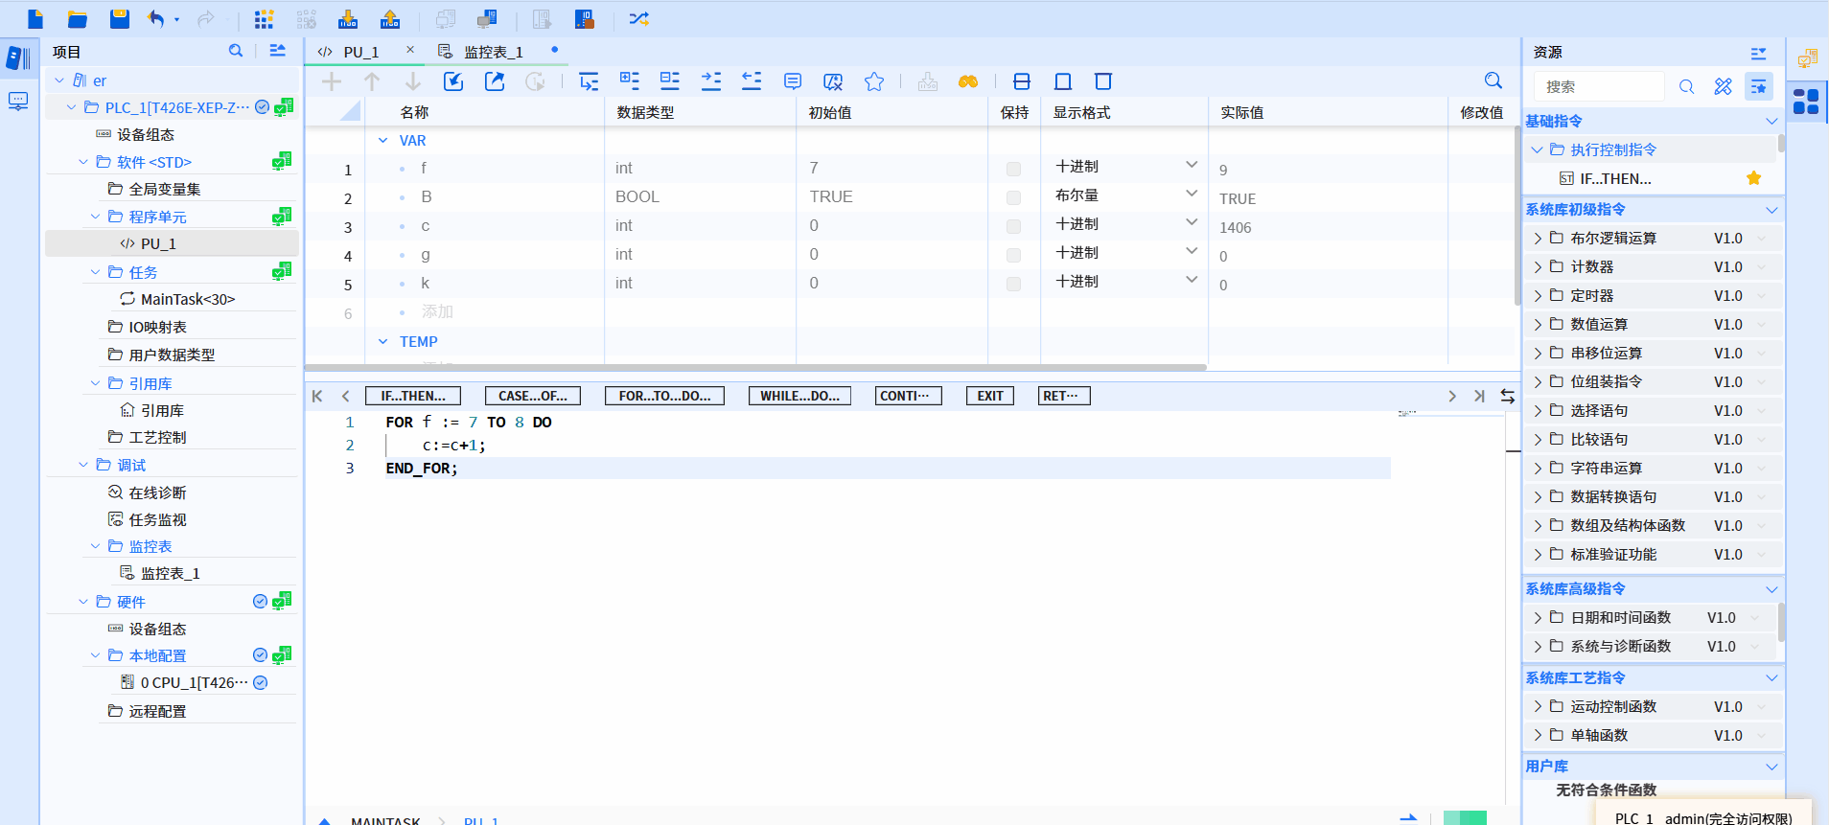
Task: Switch to the 监控表_1 tab
Action: [493, 52]
